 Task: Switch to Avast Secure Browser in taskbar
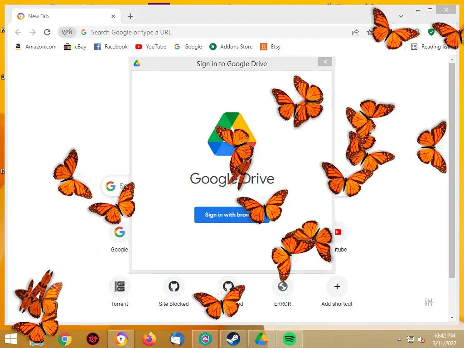click(121, 339)
